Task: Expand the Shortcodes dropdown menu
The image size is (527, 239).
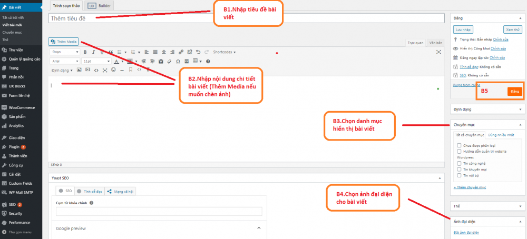Action: 225,52
